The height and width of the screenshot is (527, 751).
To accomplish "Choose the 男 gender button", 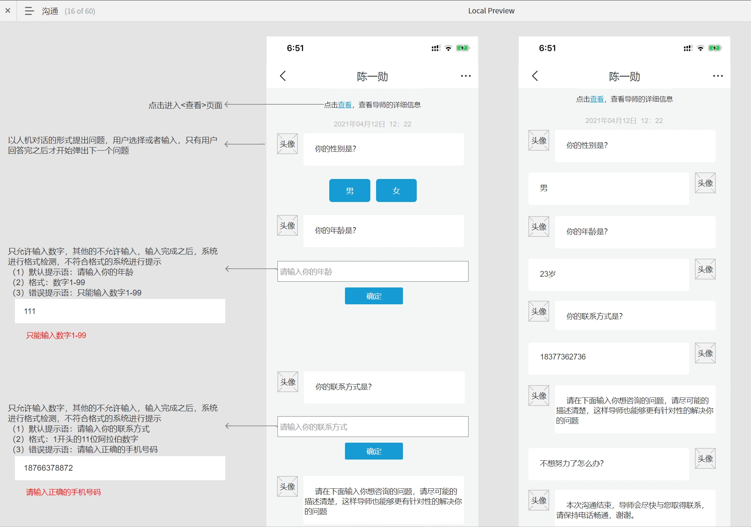I will (350, 190).
